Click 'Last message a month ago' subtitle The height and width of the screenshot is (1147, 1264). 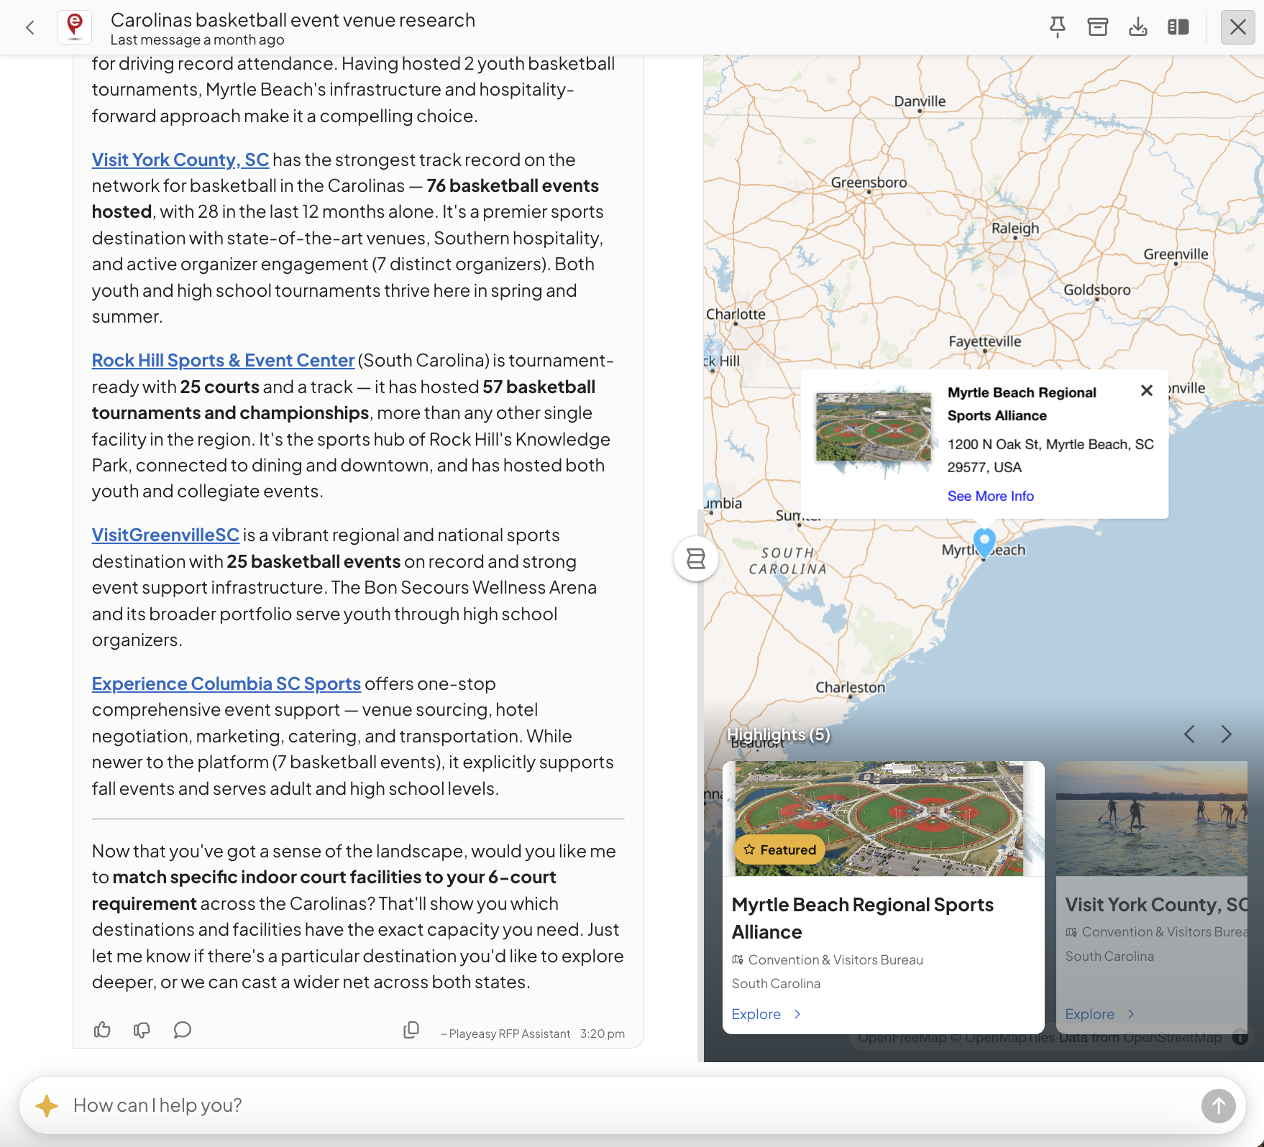(198, 40)
